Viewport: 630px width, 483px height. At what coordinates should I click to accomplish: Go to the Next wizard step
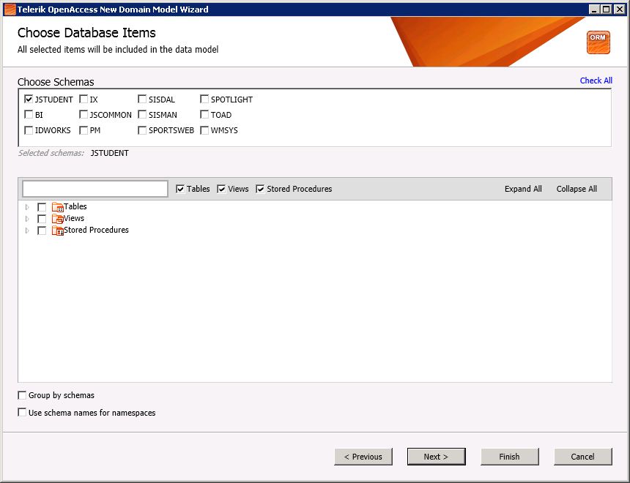437,457
